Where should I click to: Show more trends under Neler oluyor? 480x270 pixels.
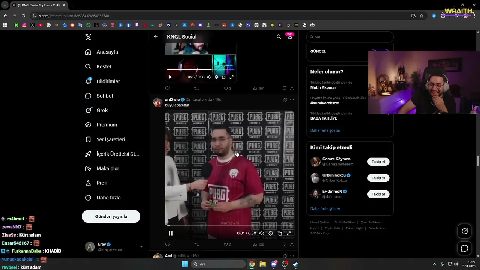pos(325,130)
